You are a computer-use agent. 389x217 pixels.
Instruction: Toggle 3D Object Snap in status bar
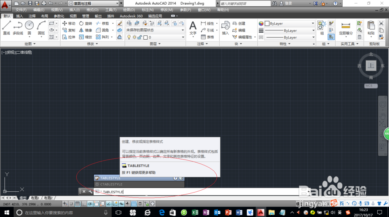[102, 204]
